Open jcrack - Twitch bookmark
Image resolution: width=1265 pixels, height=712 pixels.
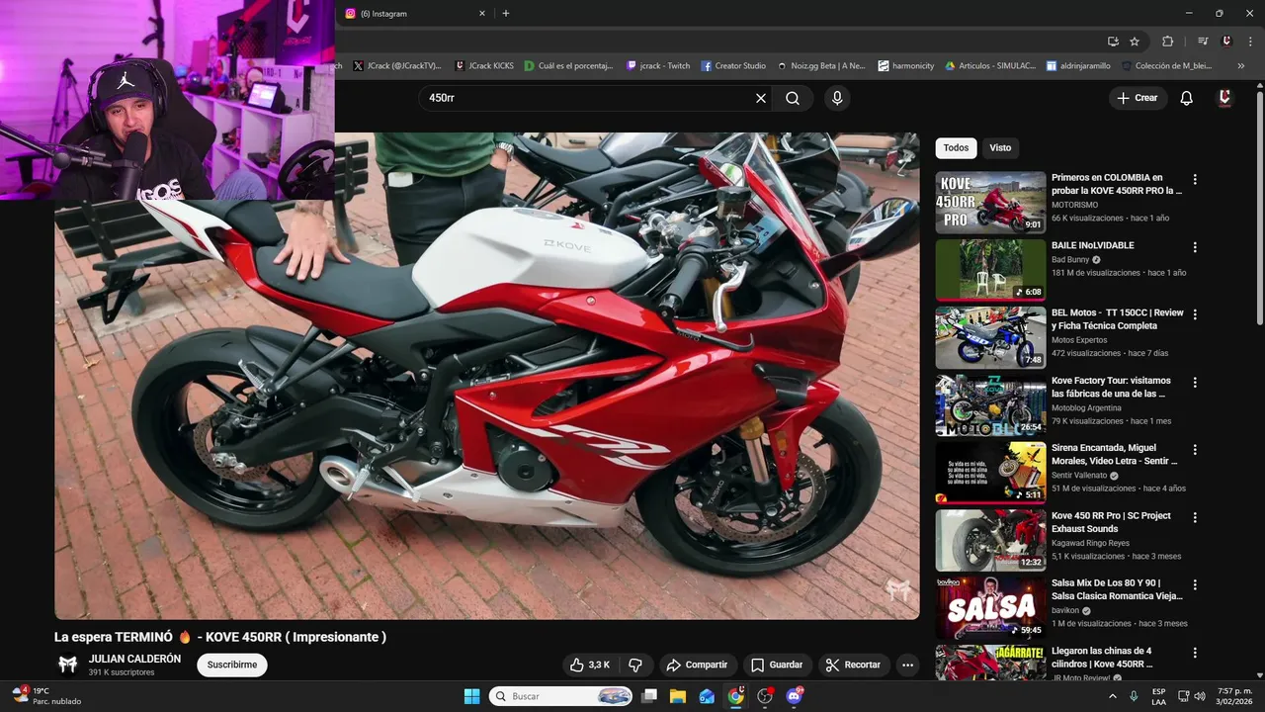658,65
